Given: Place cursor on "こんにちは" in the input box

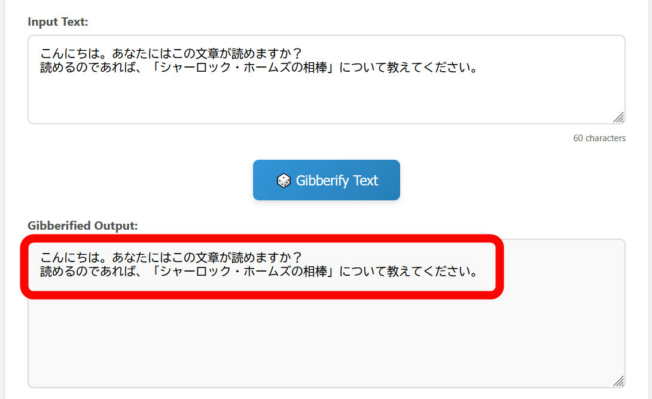Looking at the screenshot, I should (x=69, y=54).
